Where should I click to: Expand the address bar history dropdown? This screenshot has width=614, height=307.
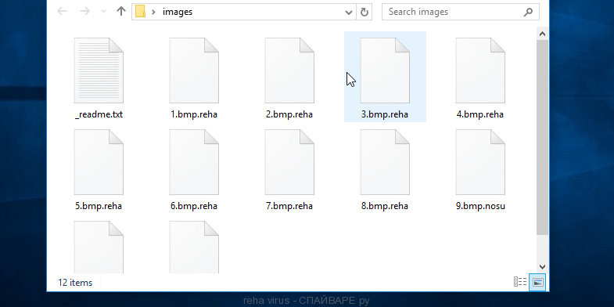[349, 13]
